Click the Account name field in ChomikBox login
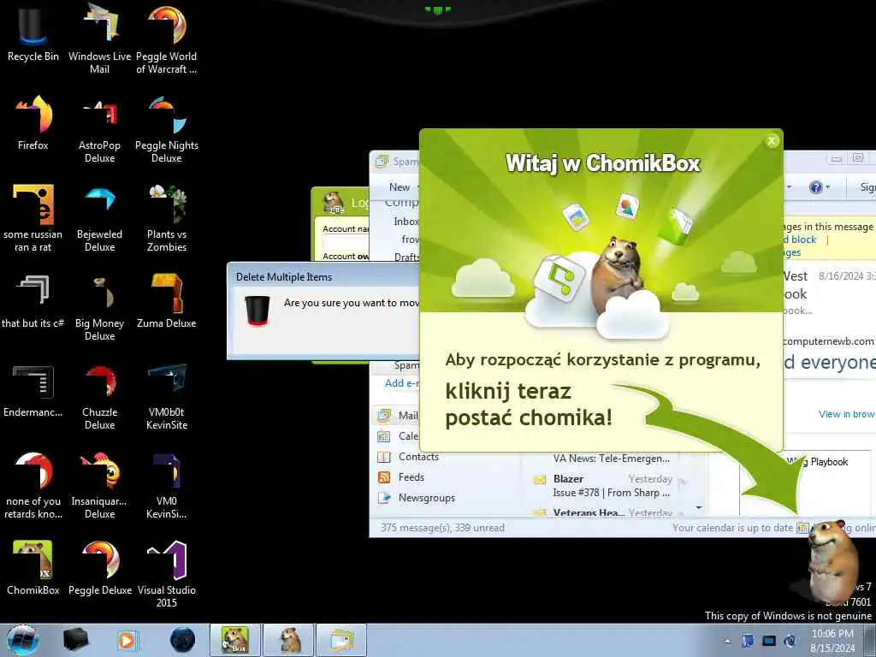Viewport: 876px width, 657px height. pyautogui.click(x=346, y=242)
